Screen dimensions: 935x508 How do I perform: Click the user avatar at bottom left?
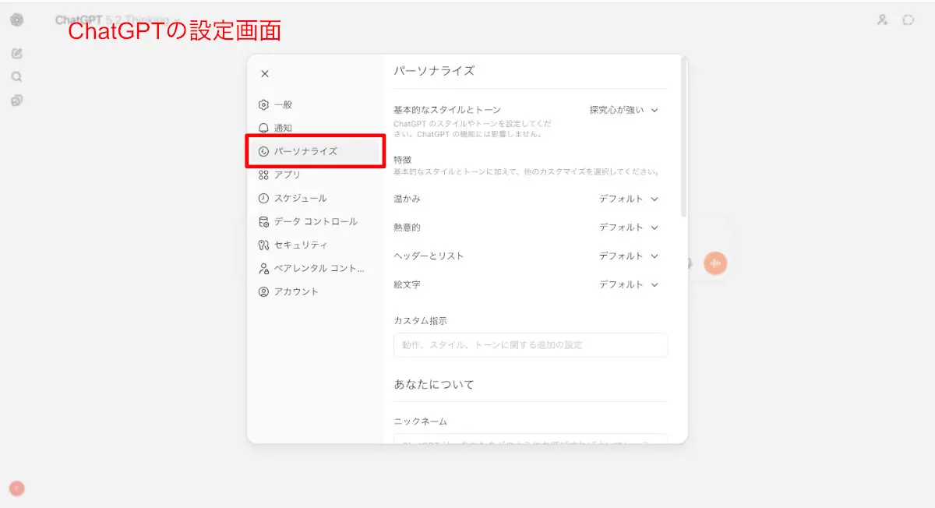16,489
